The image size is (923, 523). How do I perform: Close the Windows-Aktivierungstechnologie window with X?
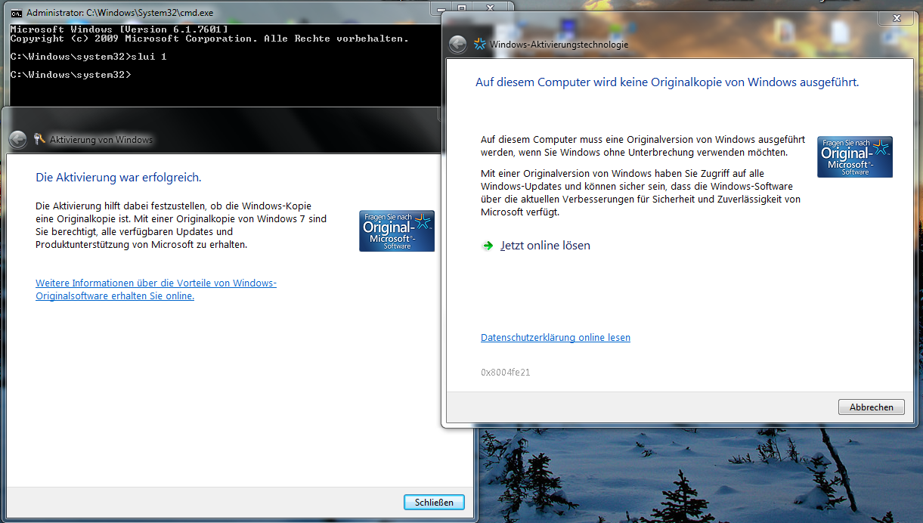point(897,18)
